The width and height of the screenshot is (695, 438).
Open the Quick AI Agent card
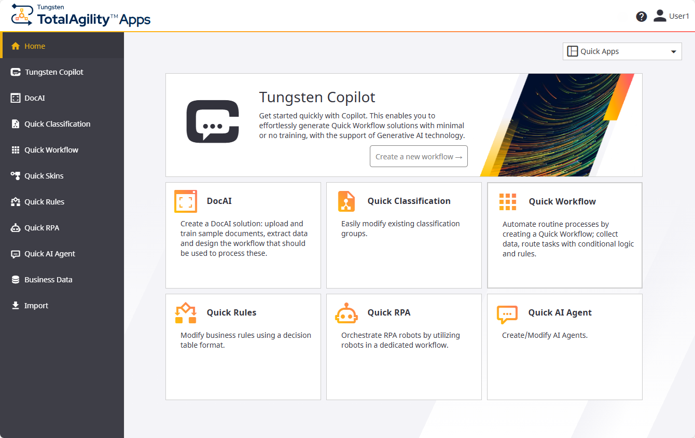coord(564,347)
